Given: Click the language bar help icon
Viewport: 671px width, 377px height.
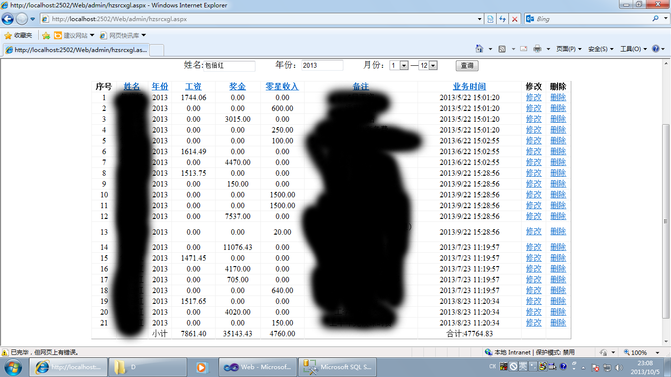Looking at the screenshot, I should tap(563, 366).
